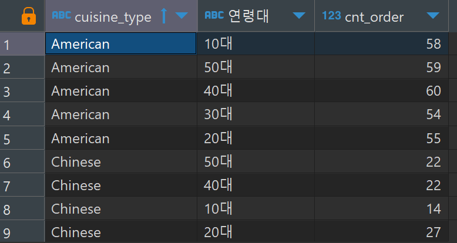
Task: Open cnt_order column filter dropdown
Action: 432,16
